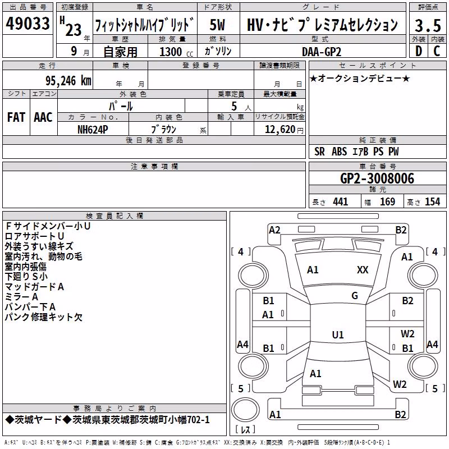Click grade HV・ナビプレミアムセレクション
This screenshot has width=449, height=449.
click(322, 25)
